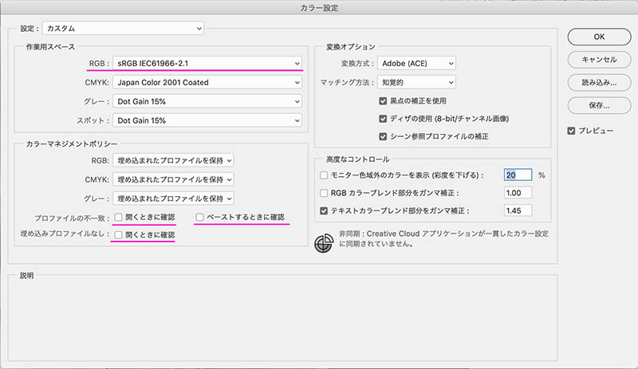Open the RGB working space sRGB dropdown
Screen dimensions: 638x369
(x=207, y=64)
